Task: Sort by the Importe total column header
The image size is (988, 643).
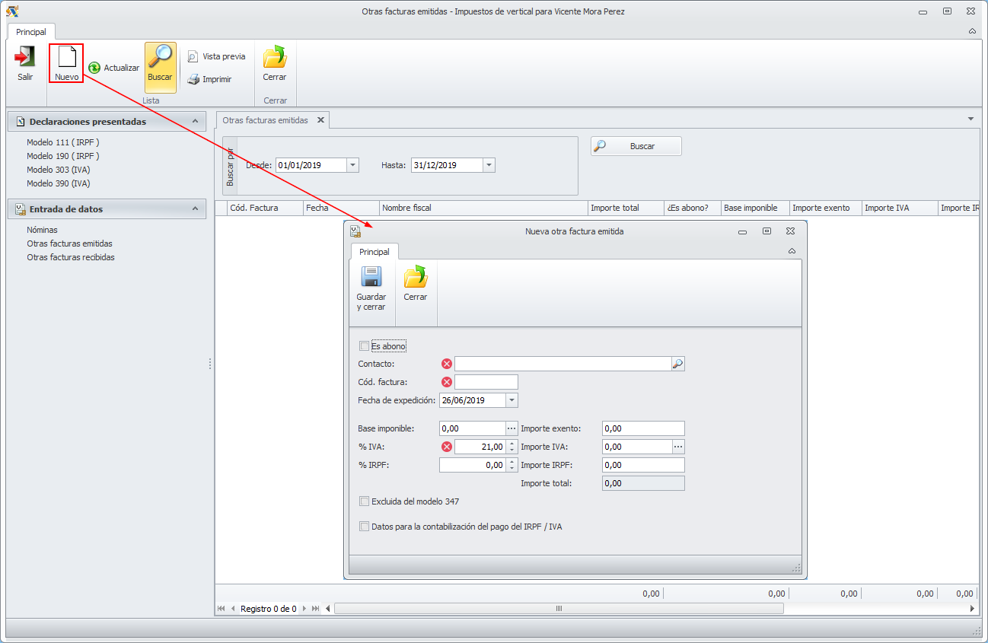Action: [x=626, y=208]
